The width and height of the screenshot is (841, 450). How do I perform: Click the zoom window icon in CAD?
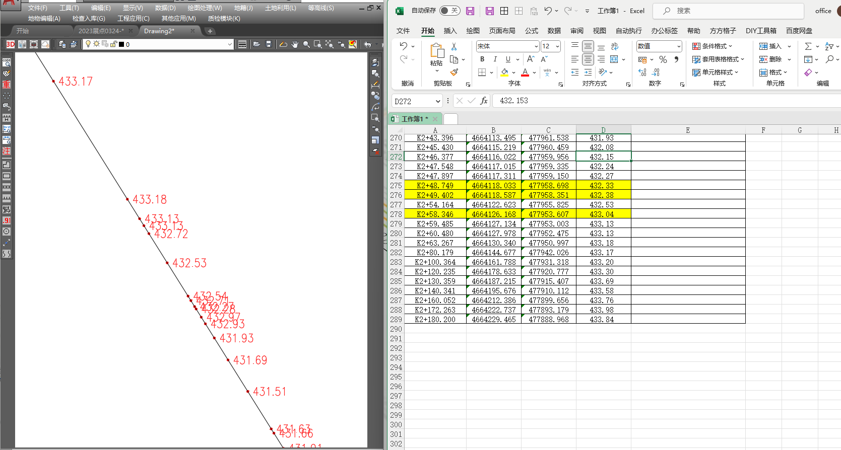click(x=318, y=44)
